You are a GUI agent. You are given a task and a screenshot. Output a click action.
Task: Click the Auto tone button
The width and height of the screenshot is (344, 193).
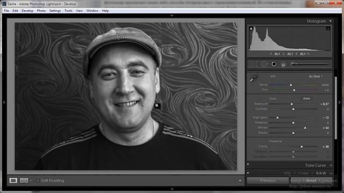coord(306,99)
